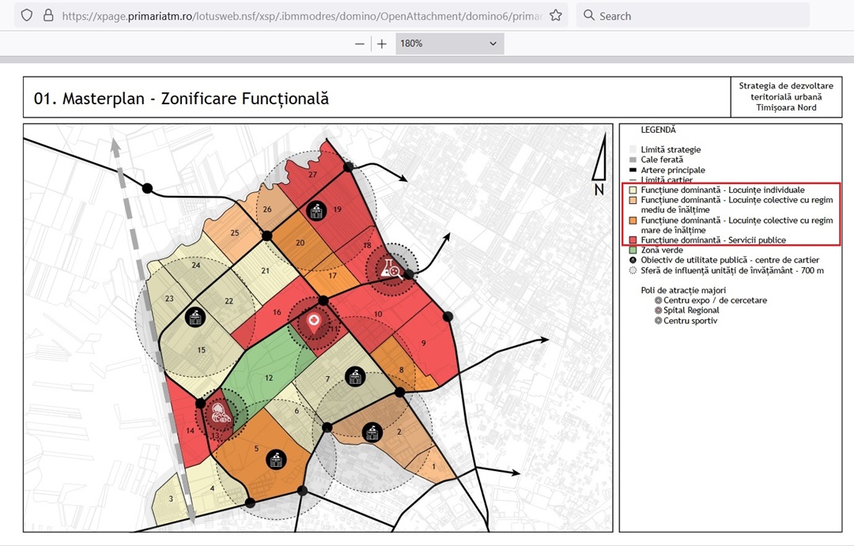Zoom in with the plus button
Screen dimensions: 854x546
coord(382,43)
